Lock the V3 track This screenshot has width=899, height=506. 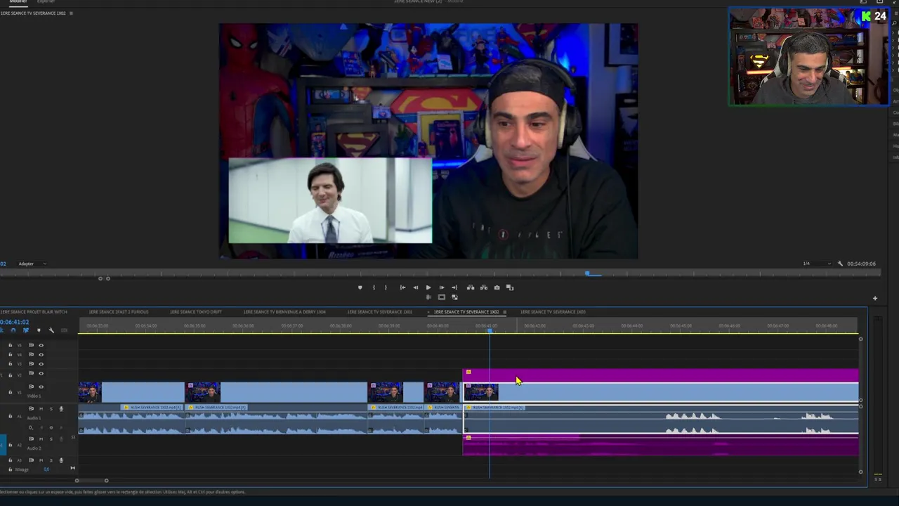click(10, 364)
